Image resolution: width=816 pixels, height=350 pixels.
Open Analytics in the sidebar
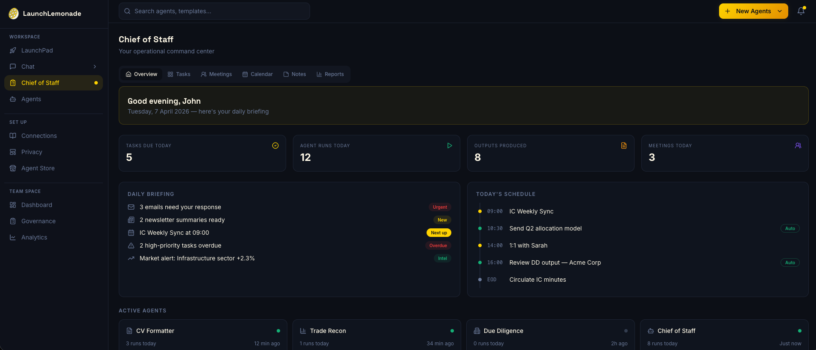34,237
